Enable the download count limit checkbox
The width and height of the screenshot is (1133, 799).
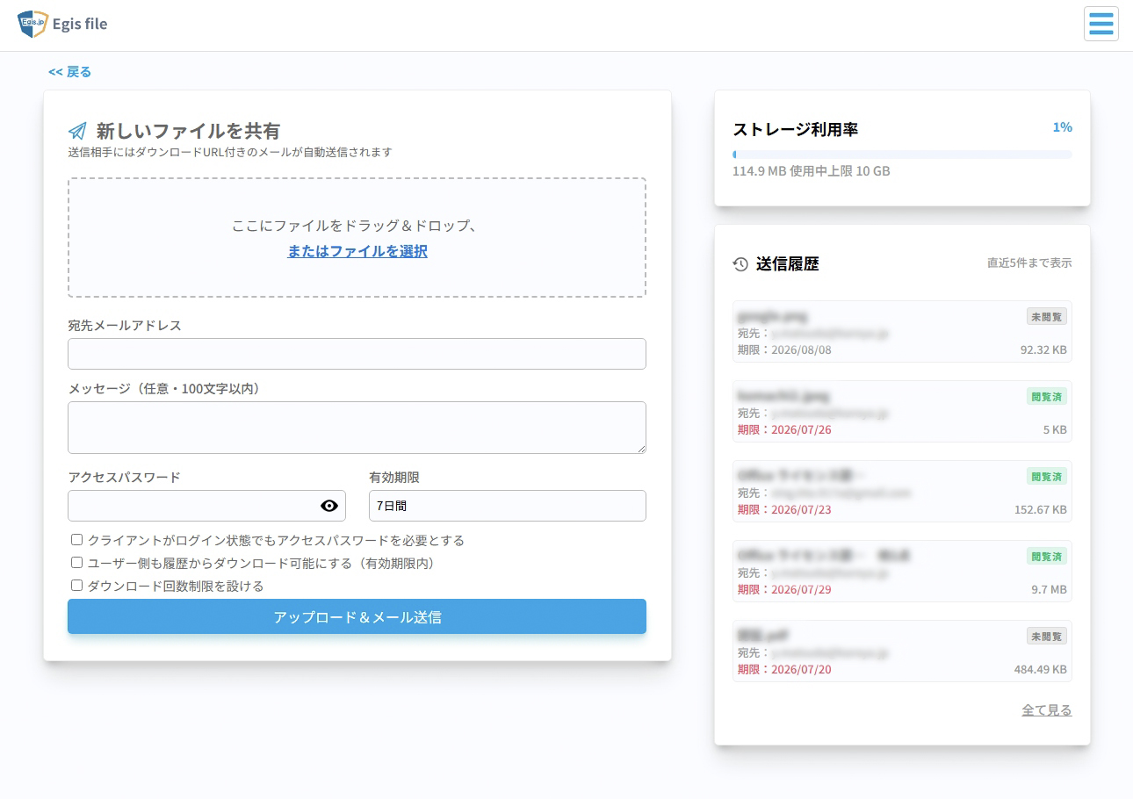[x=76, y=586]
